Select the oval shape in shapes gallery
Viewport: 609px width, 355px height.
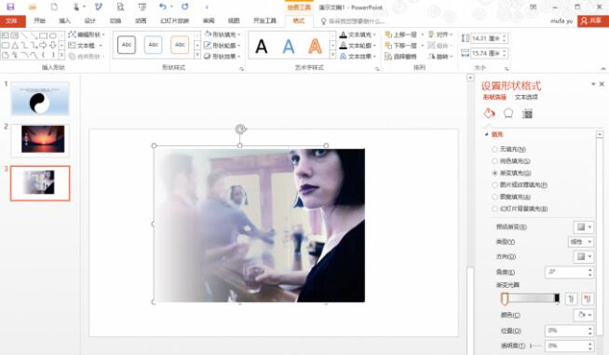pyautogui.click(x=52, y=35)
